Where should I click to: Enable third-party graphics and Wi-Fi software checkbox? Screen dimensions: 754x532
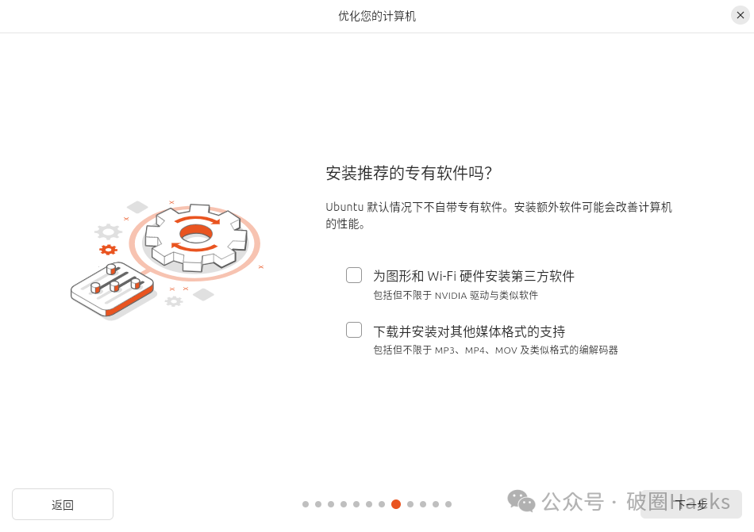(354, 275)
